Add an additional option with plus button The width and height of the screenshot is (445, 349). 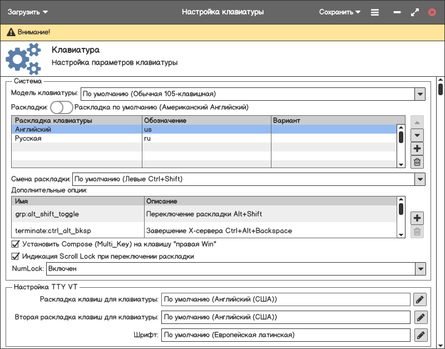[417, 218]
